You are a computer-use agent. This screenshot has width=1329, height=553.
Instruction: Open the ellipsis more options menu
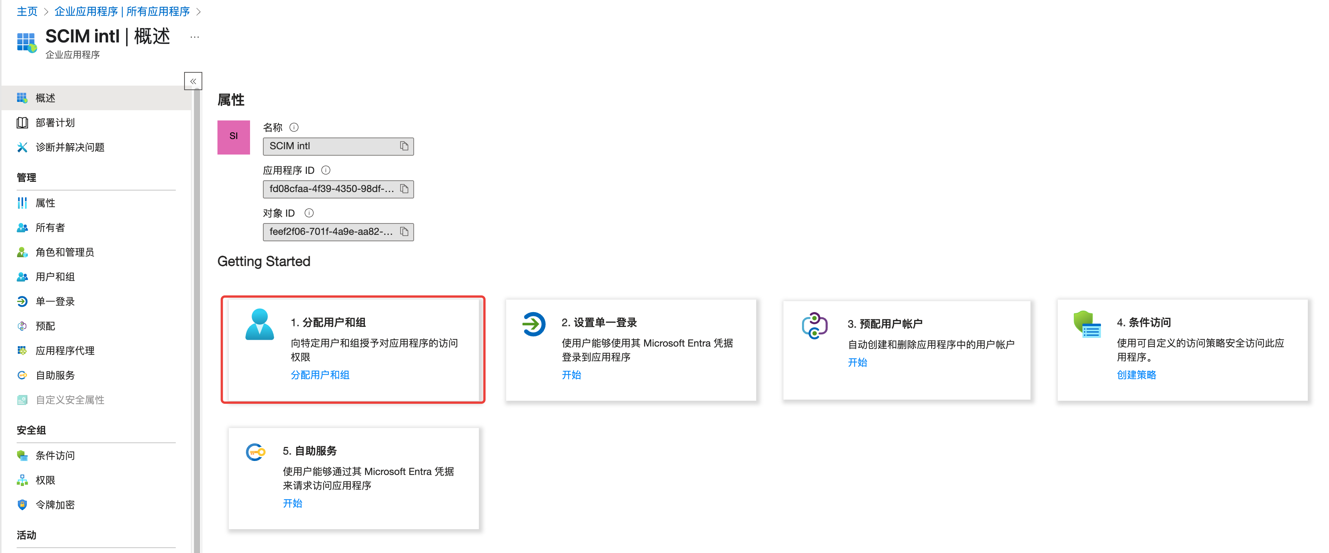coord(194,37)
